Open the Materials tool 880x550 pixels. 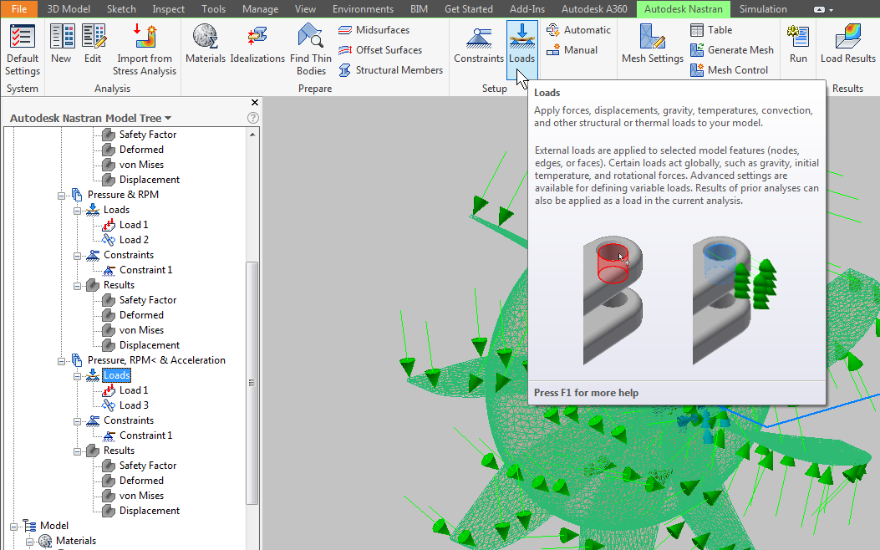point(206,43)
